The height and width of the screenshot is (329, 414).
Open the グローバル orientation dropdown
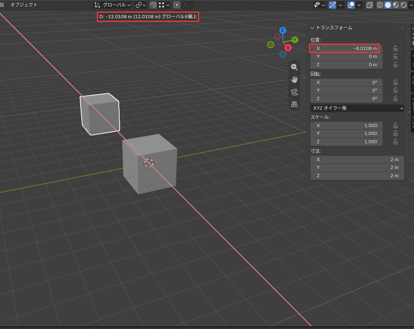pyautogui.click(x=113, y=5)
